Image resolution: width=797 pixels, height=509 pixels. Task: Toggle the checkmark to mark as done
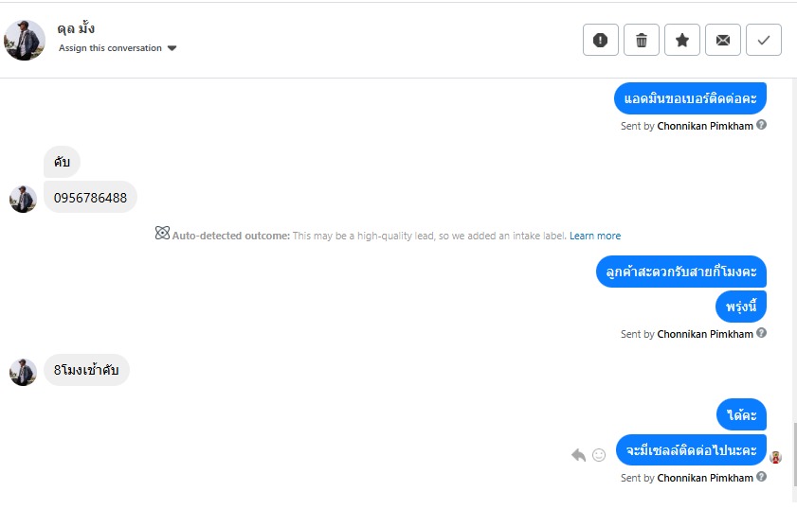(763, 40)
